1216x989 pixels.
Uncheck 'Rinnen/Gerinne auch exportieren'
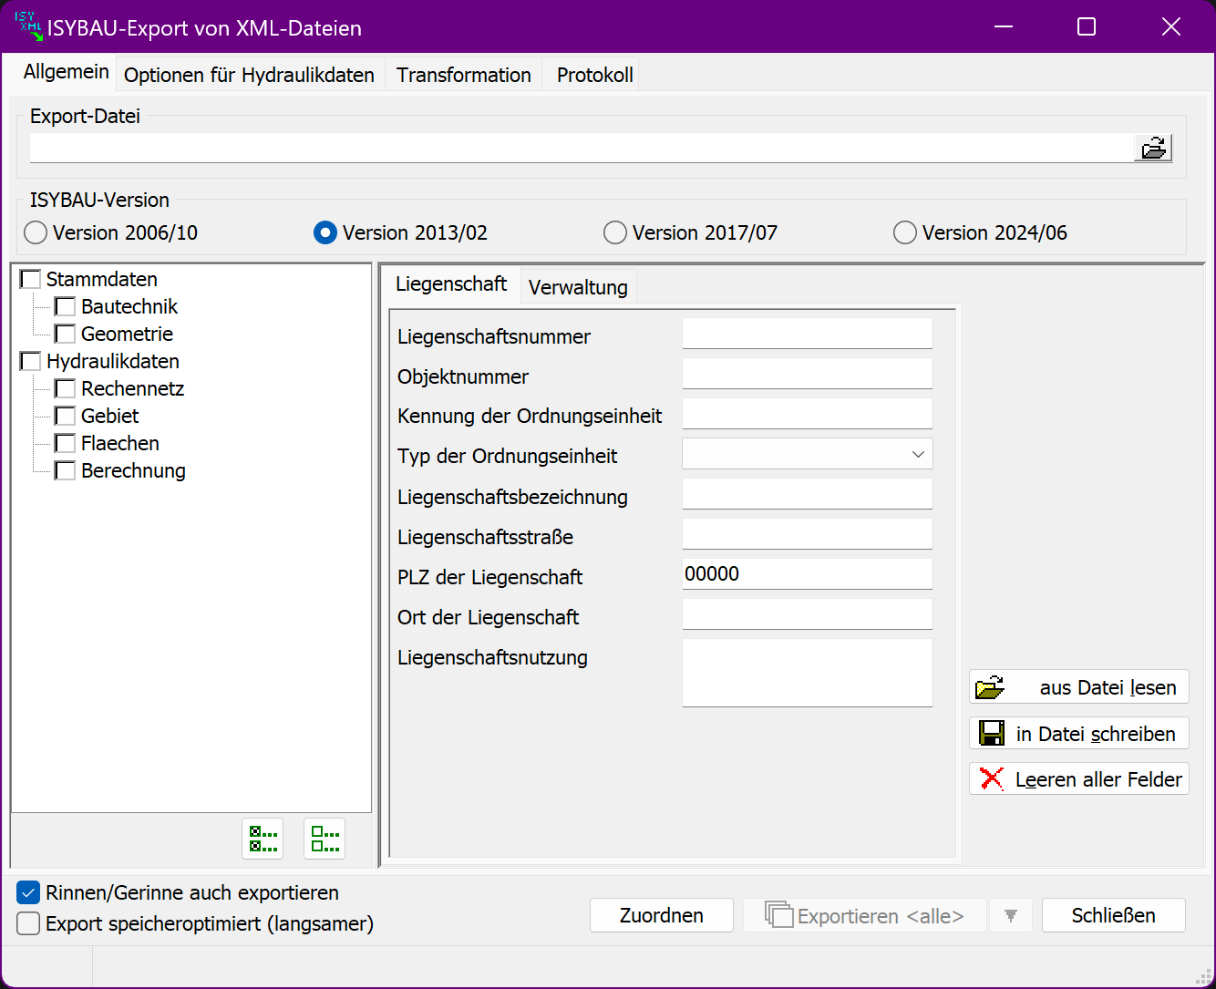tap(29, 892)
